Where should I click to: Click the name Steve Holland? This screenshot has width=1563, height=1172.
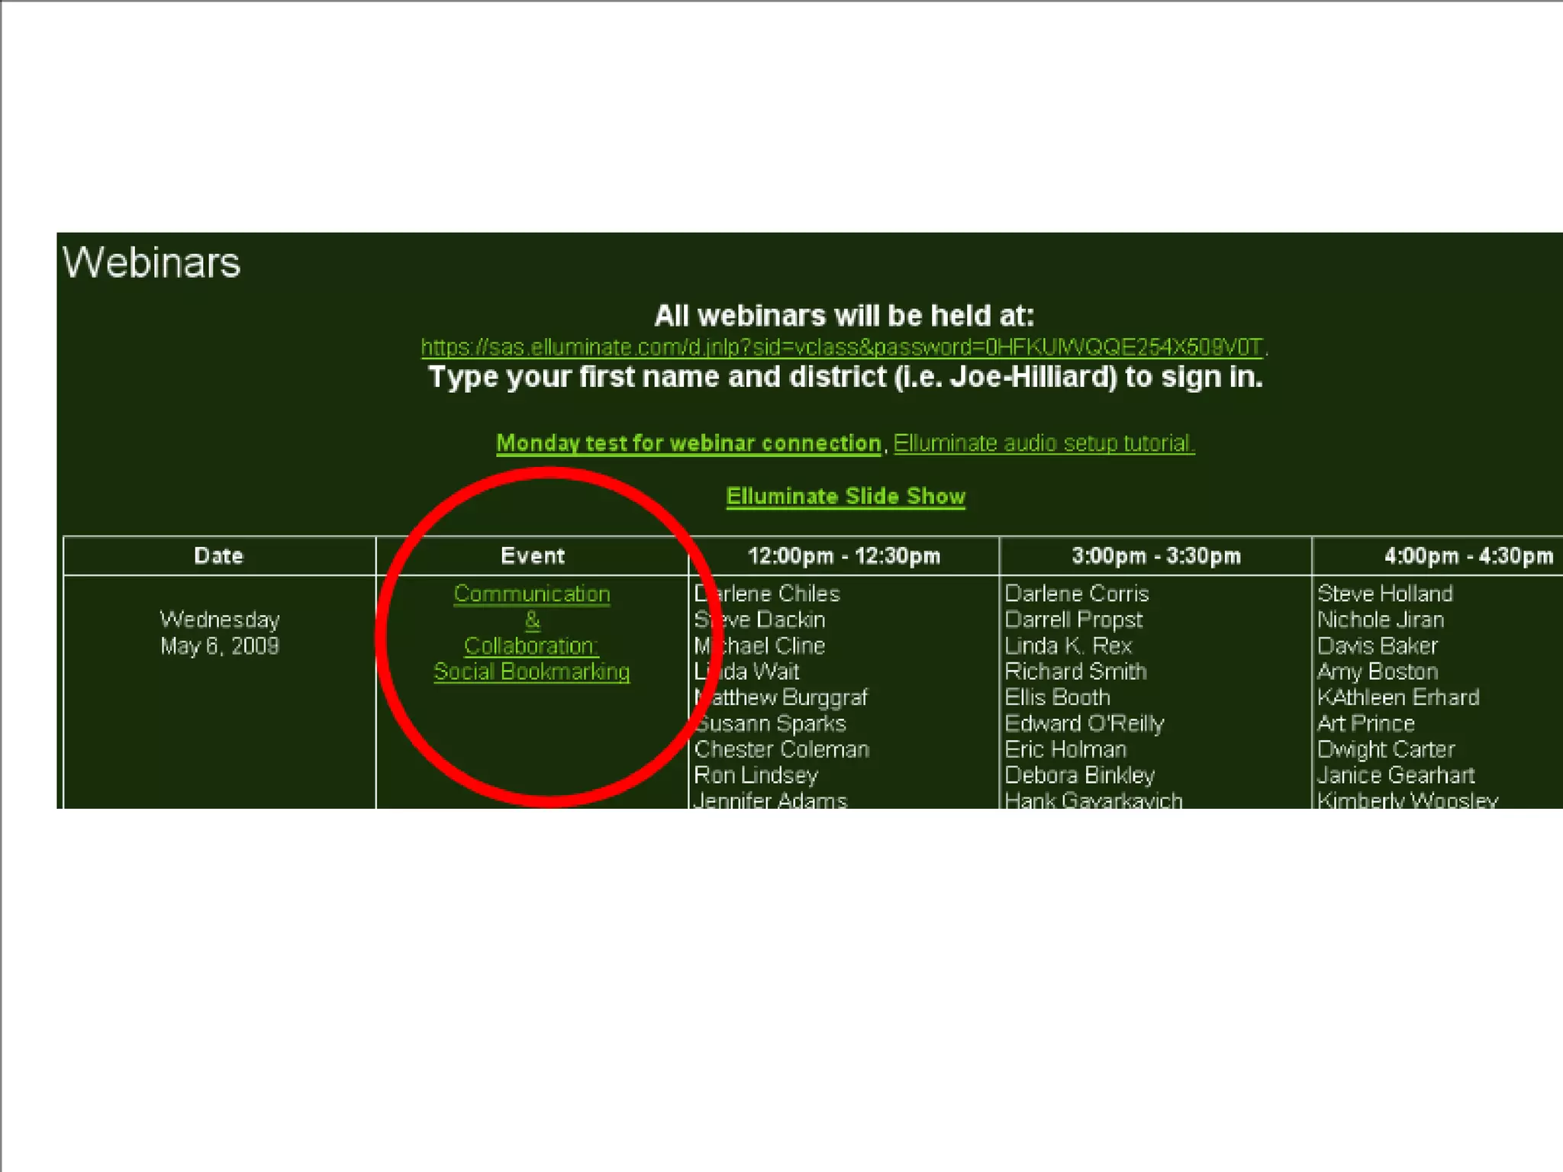tap(1384, 594)
